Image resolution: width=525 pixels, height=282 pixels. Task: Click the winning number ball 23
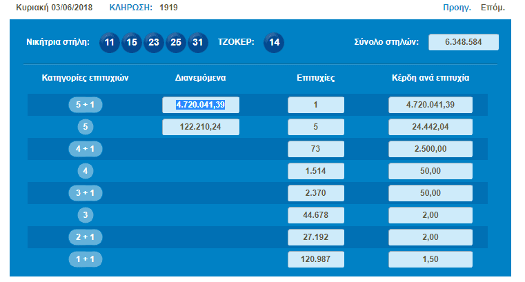tap(154, 42)
